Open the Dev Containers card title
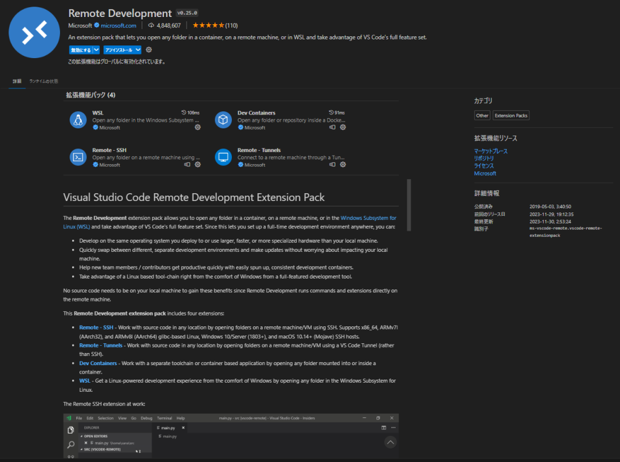 pyautogui.click(x=256, y=113)
